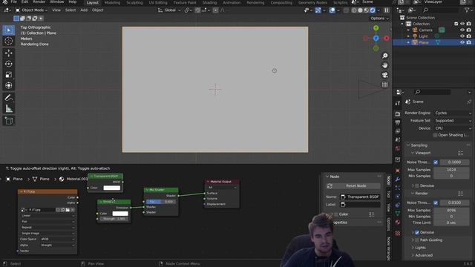Enable viewport Denoise checkbox
This screenshot has height=267, width=475.
tap(417, 185)
